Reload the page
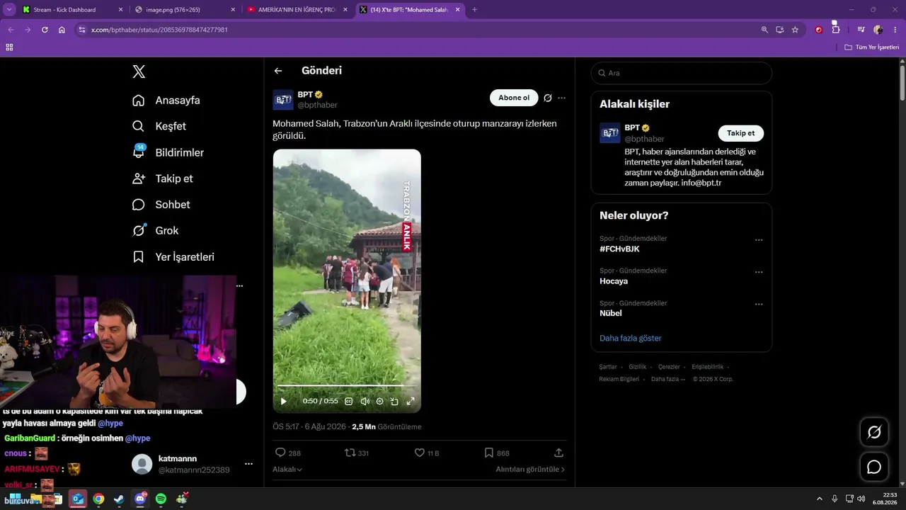 [x=45, y=30]
